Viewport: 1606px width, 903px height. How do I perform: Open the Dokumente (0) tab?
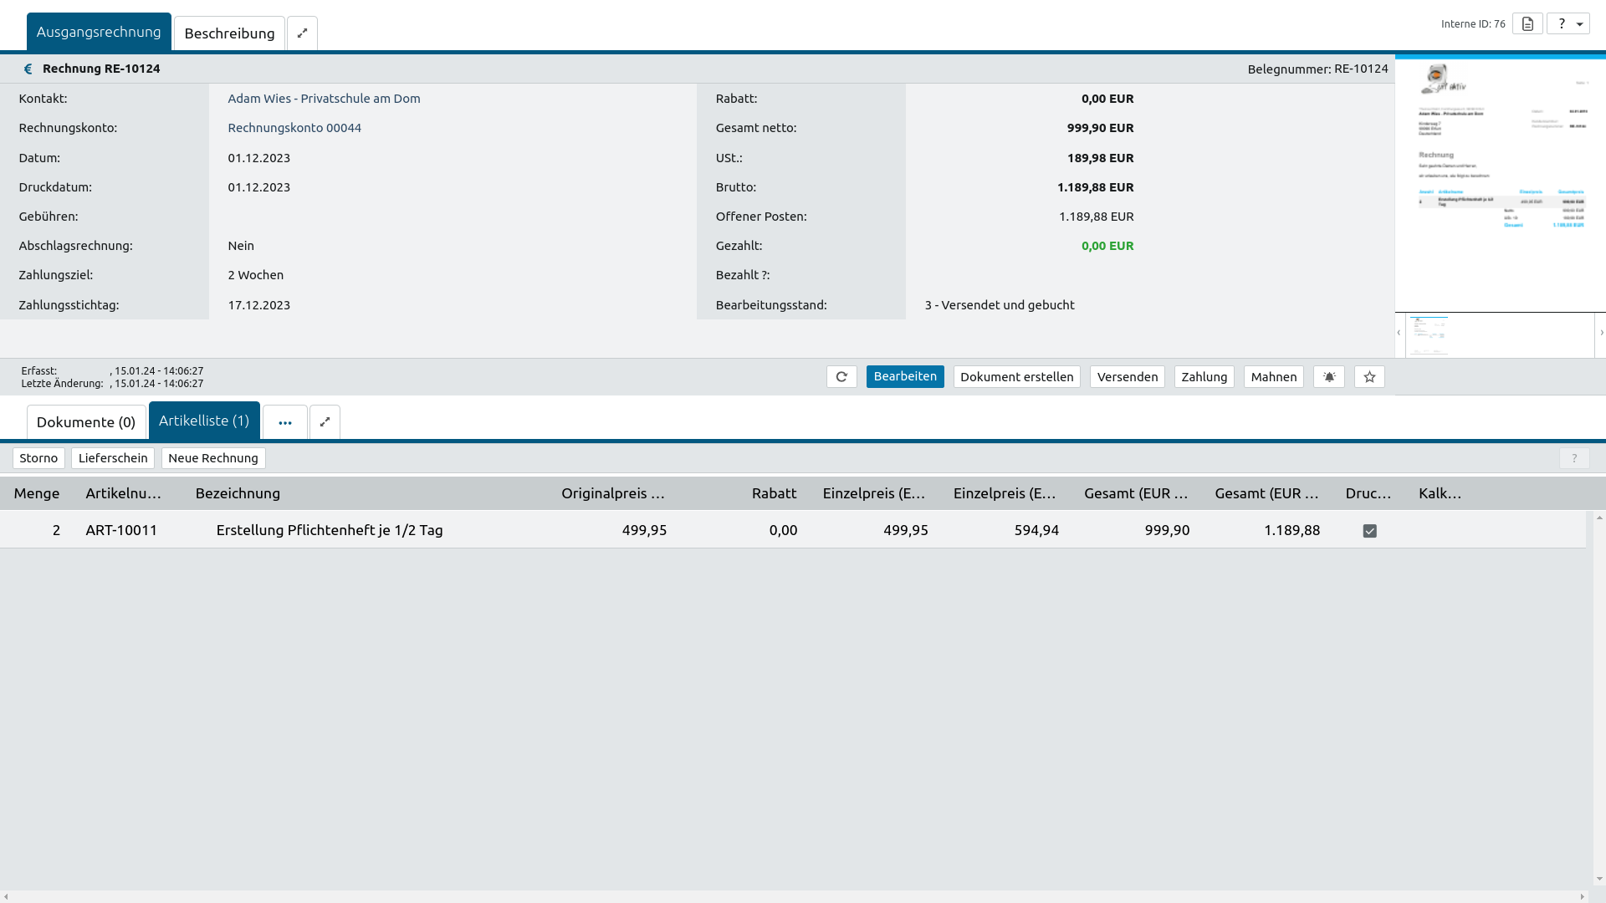tap(86, 422)
